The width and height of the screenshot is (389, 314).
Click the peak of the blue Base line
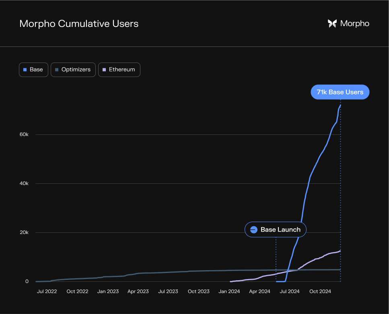pyautogui.click(x=340, y=105)
